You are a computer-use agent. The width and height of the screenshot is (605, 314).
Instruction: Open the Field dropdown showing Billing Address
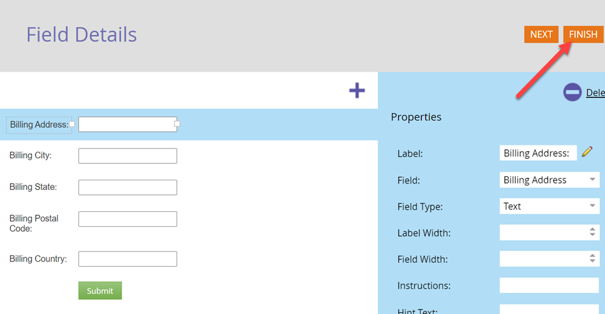549,180
